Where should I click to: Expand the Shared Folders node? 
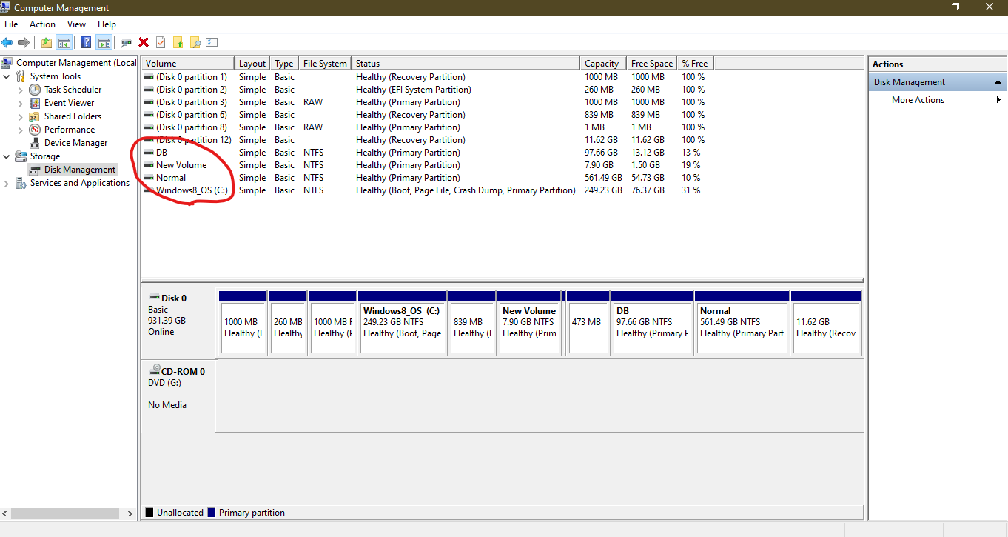20,116
